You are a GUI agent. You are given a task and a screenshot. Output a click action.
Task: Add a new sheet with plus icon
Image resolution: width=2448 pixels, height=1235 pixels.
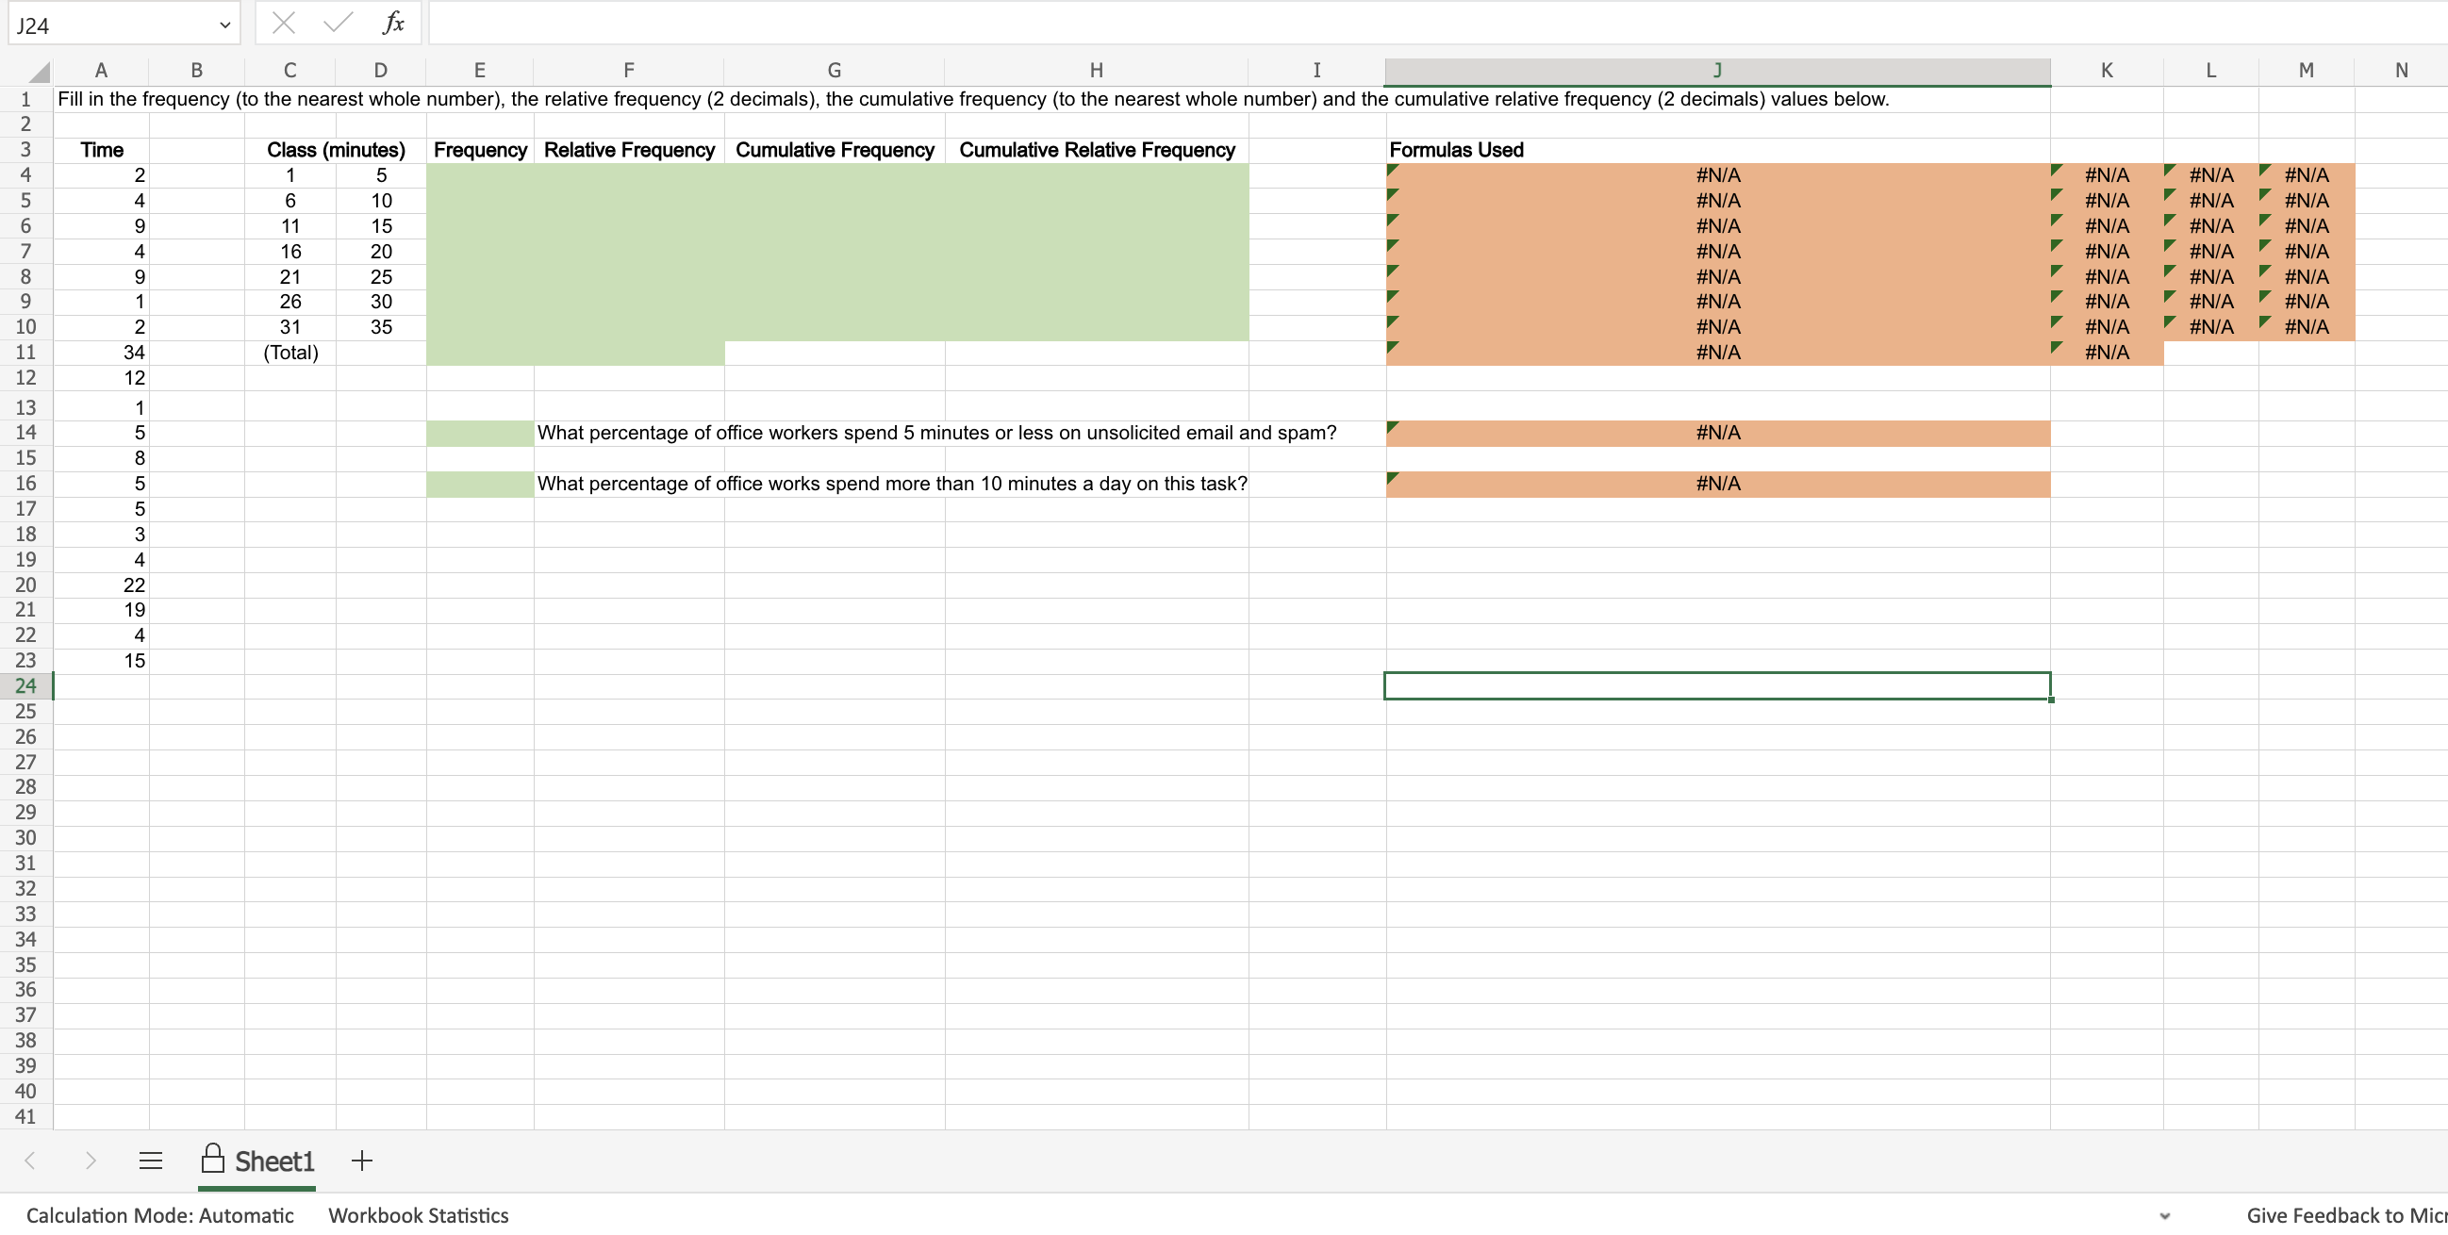point(362,1160)
